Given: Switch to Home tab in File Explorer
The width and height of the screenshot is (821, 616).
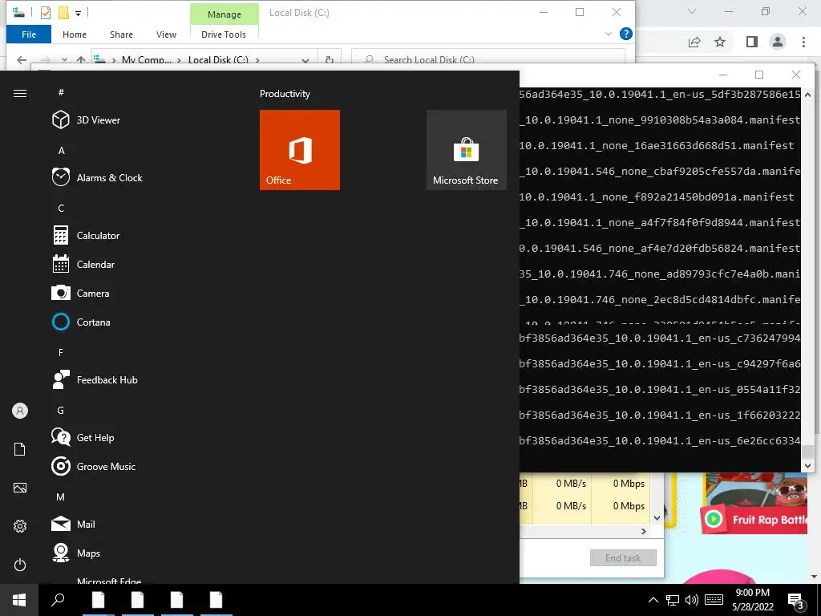Looking at the screenshot, I should 75,34.
